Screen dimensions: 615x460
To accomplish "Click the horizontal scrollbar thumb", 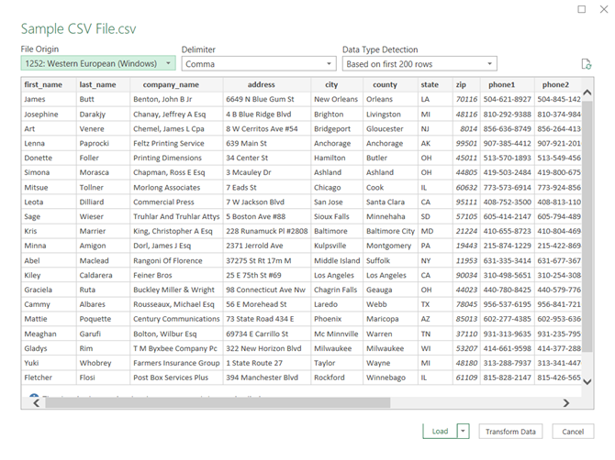I will pos(218,403).
